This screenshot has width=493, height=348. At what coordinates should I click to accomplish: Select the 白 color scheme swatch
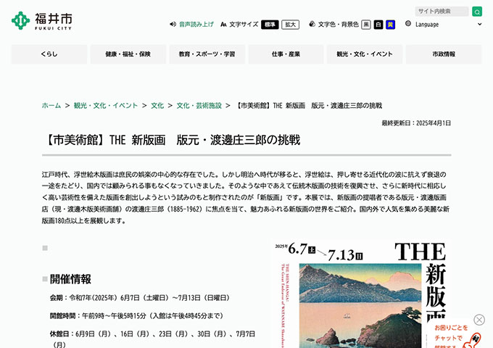[378, 25]
